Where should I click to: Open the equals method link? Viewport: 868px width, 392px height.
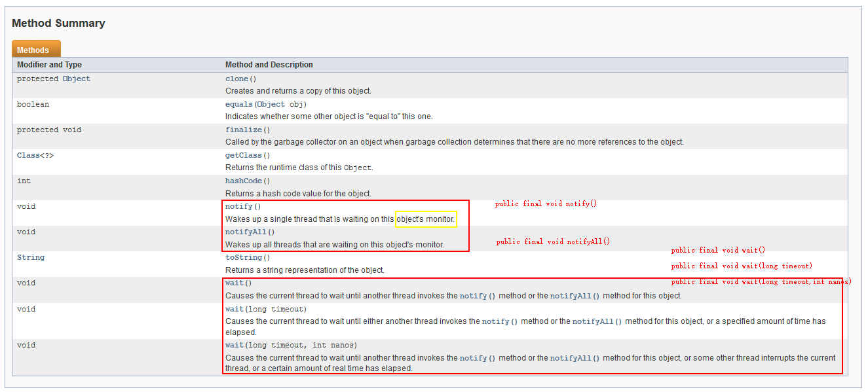click(239, 104)
